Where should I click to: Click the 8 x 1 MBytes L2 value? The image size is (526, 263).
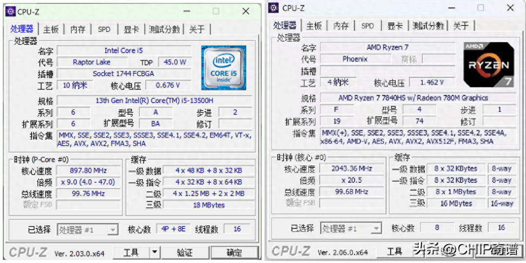click(x=456, y=192)
